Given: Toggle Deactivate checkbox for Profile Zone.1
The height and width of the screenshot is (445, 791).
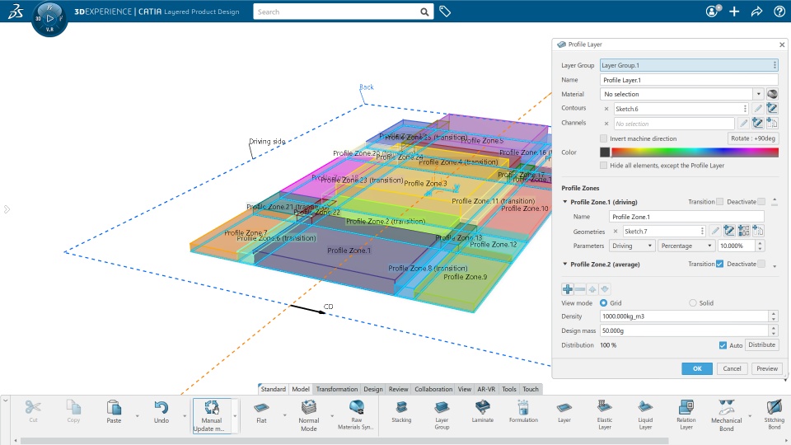Looking at the screenshot, I should click(x=761, y=202).
